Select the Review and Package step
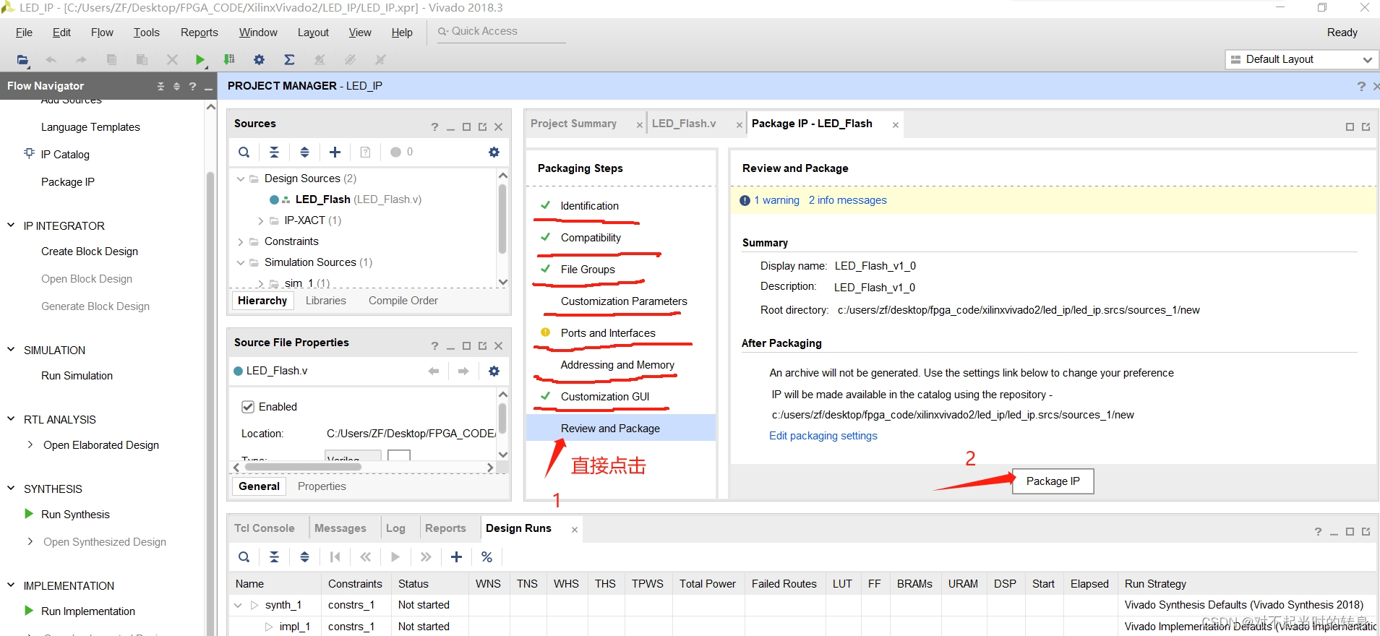 point(621,428)
